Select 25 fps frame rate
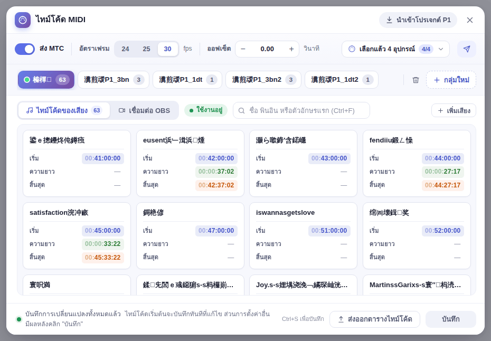The image size is (491, 341). click(146, 49)
